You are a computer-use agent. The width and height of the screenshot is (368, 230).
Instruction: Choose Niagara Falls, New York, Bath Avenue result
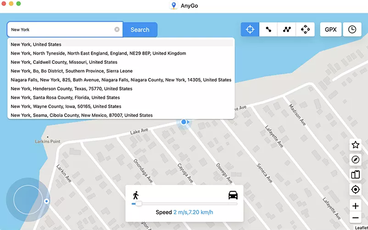coord(121,80)
